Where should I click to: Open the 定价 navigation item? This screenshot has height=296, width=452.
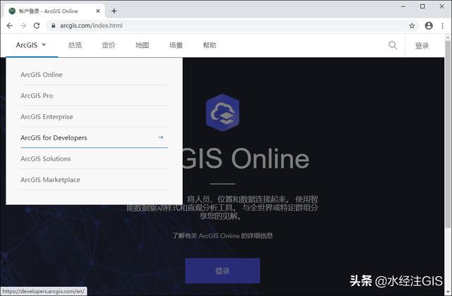point(109,45)
